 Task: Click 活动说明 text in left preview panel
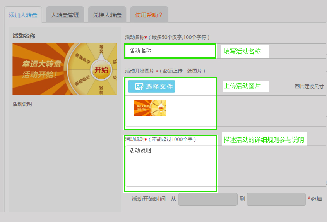click(22, 104)
